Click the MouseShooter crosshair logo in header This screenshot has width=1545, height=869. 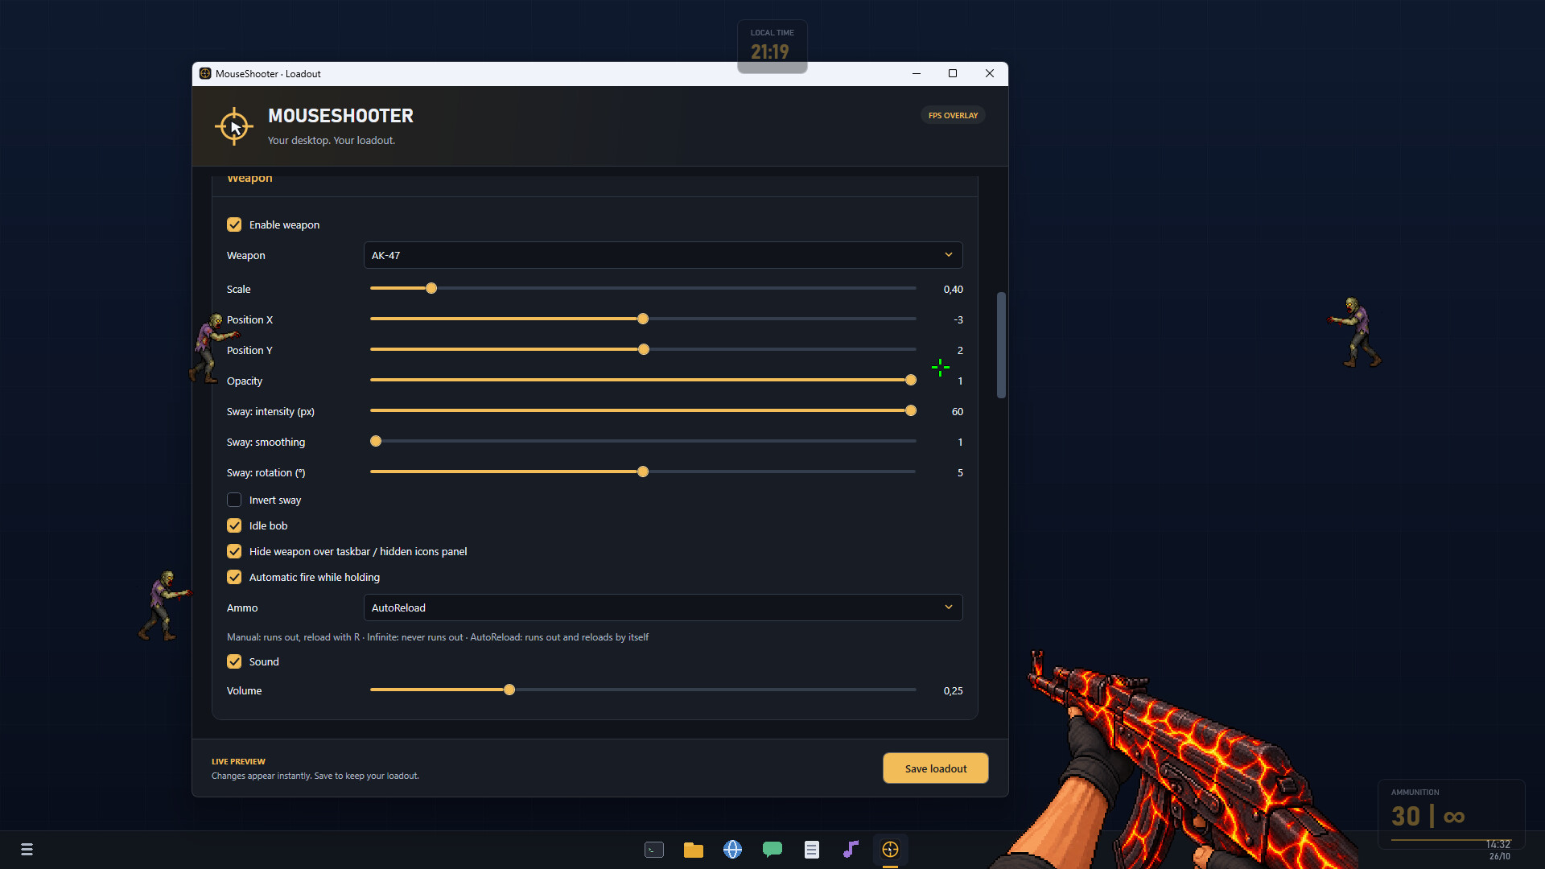(234, 126)
